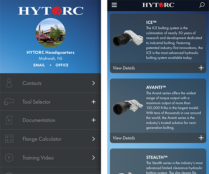Select the Documentation menu item

[x=50, y=120]
